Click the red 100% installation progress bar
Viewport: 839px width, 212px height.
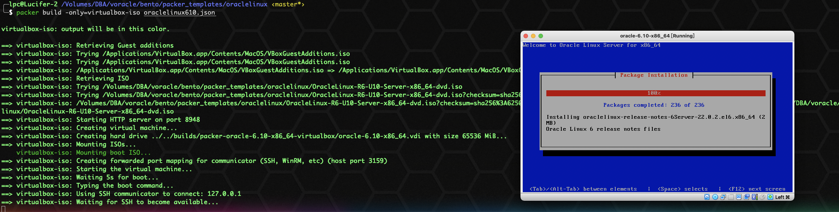pos(656,93)
